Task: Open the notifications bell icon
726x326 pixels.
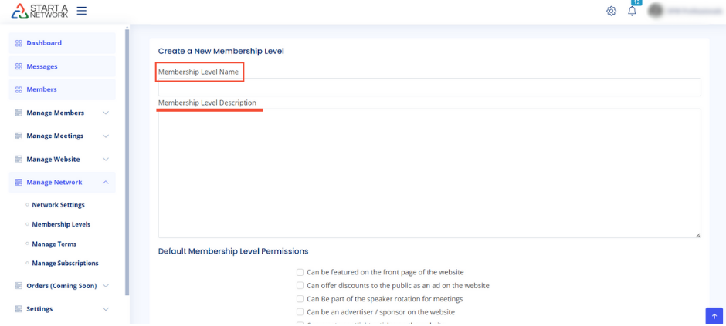Action: (632, 11)
